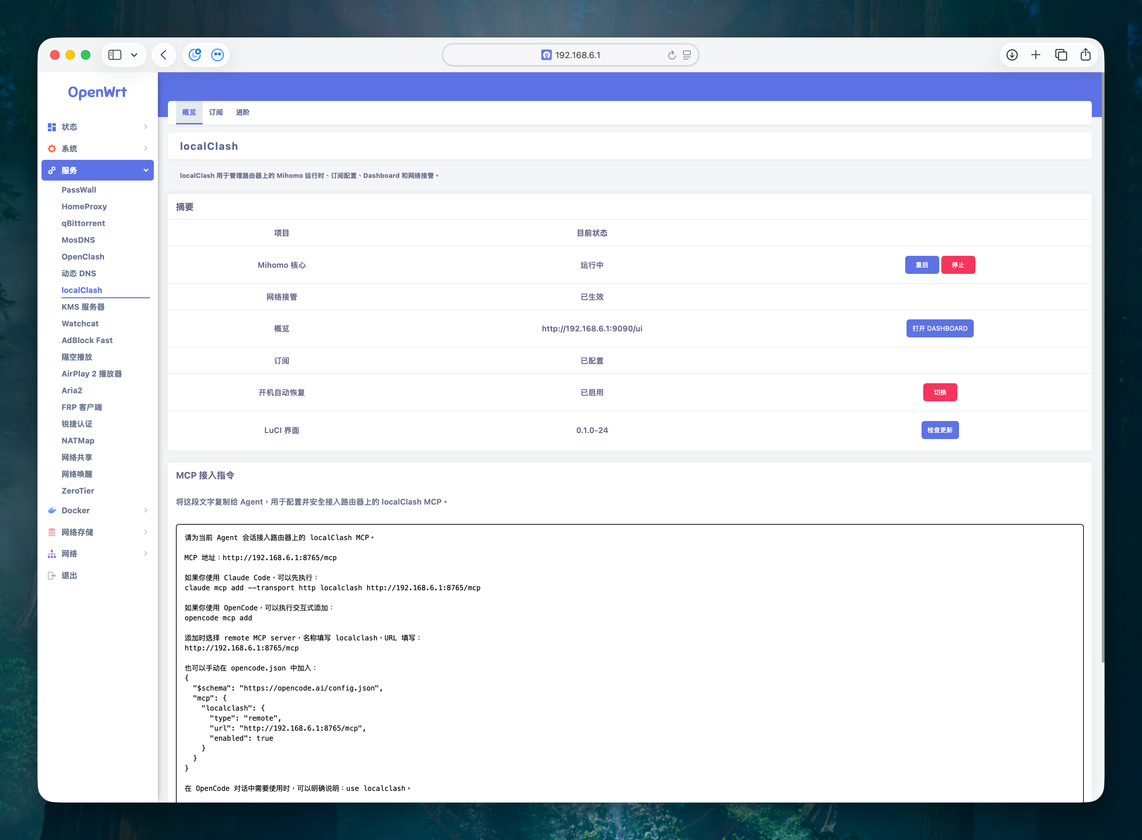
Task: Go back to the previous page
Action: pos(163,55)
